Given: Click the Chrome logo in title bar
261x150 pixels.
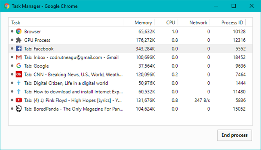Looking at the screenshot, I should point(7,6).
